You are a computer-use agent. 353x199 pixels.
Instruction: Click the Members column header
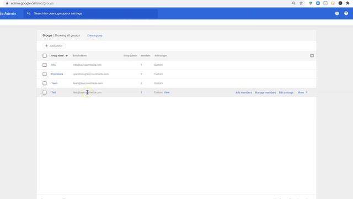(146, 55)
